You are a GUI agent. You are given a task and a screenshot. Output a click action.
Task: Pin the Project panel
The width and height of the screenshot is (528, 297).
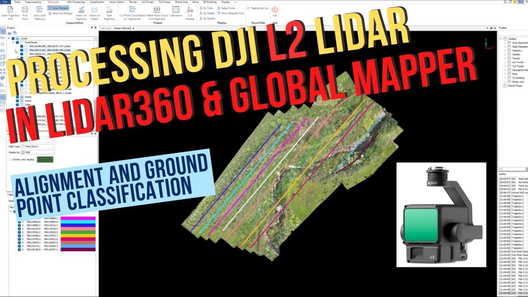click(91, 28)
